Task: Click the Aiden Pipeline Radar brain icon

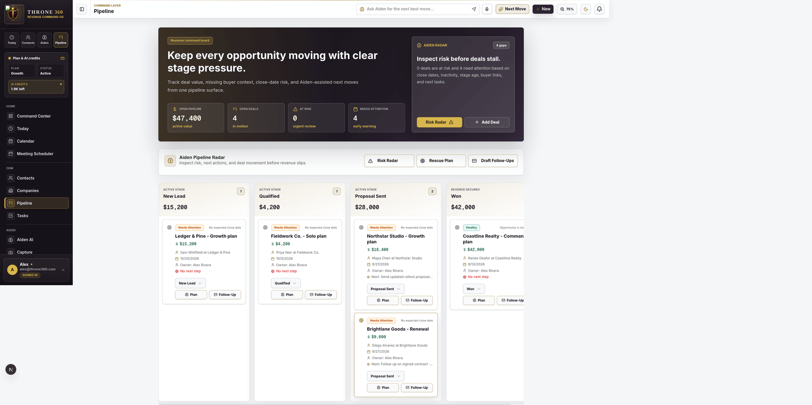Action: point(170,161)
